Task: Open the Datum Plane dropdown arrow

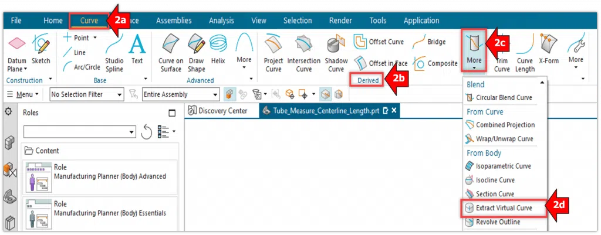Action: pyautogui.click(x=25, y=69)
